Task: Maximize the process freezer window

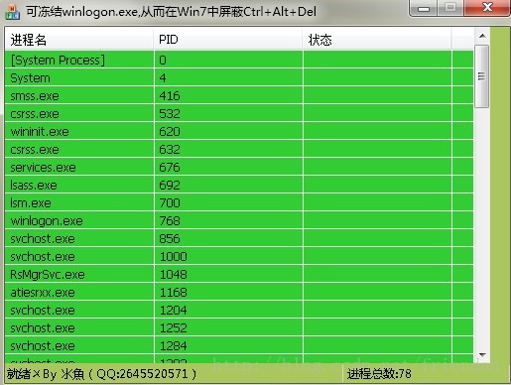Action: [450, 8]
